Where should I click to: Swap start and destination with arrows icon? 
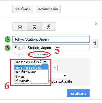[x=95, y=43]
